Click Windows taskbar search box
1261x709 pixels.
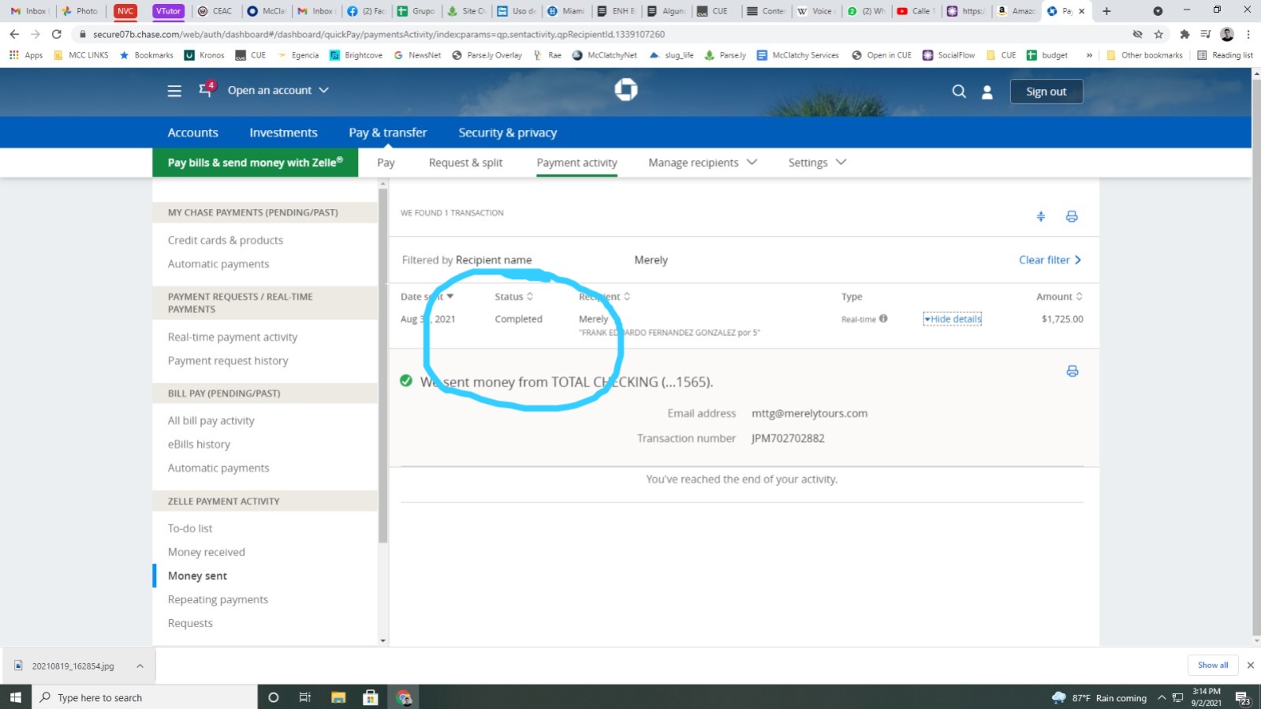click(145, 697)
